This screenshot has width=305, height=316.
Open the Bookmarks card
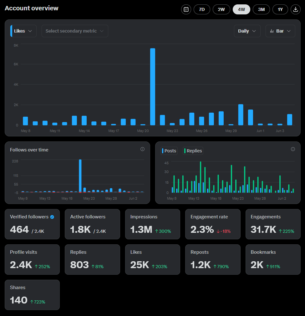click(273, 260)
